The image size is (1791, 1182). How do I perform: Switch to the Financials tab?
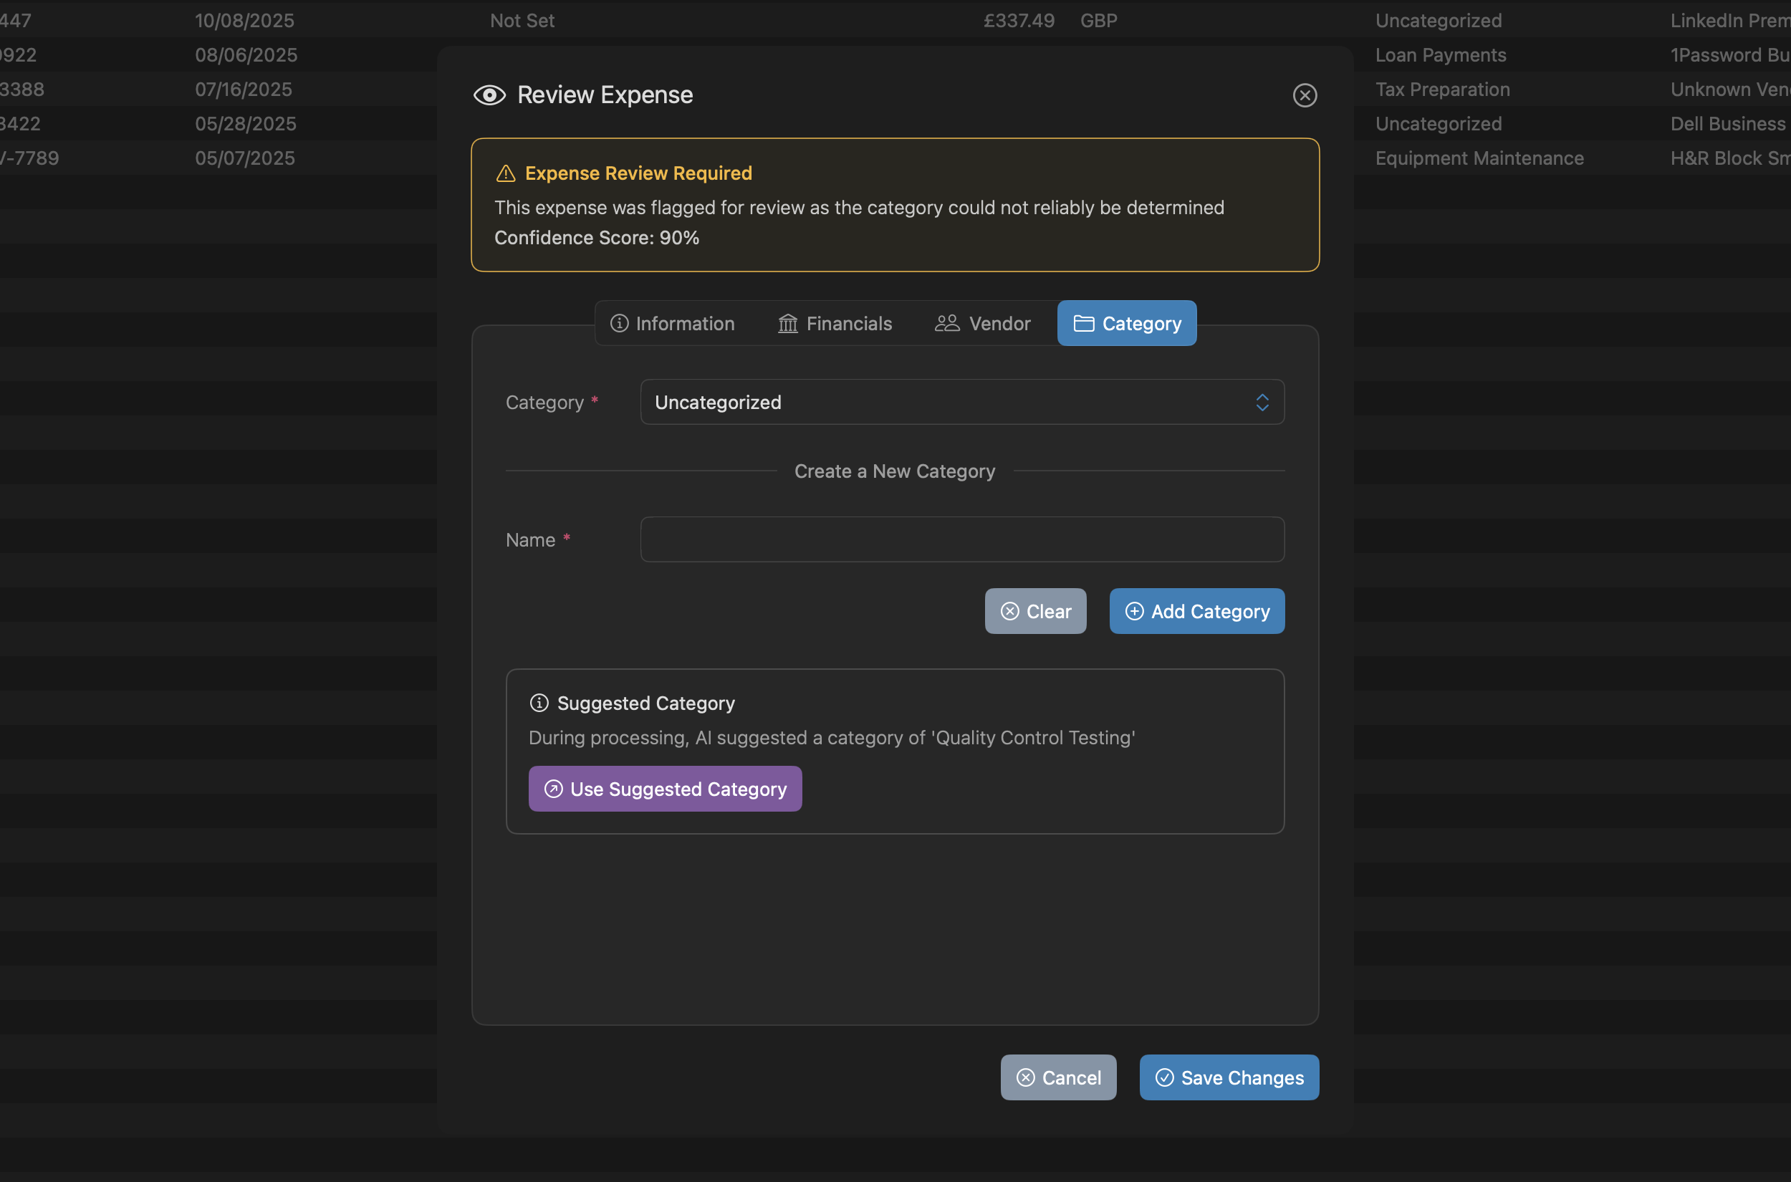(835, 322)
